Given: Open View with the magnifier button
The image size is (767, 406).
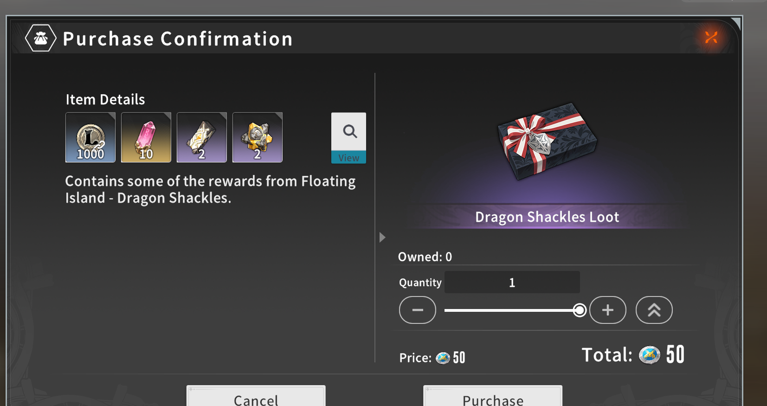Looking at the screenshot, I should (x=348, y=138).
